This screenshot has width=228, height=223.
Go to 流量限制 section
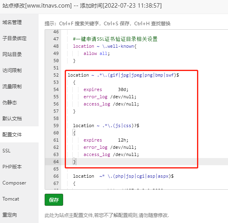tap(19, 86)
